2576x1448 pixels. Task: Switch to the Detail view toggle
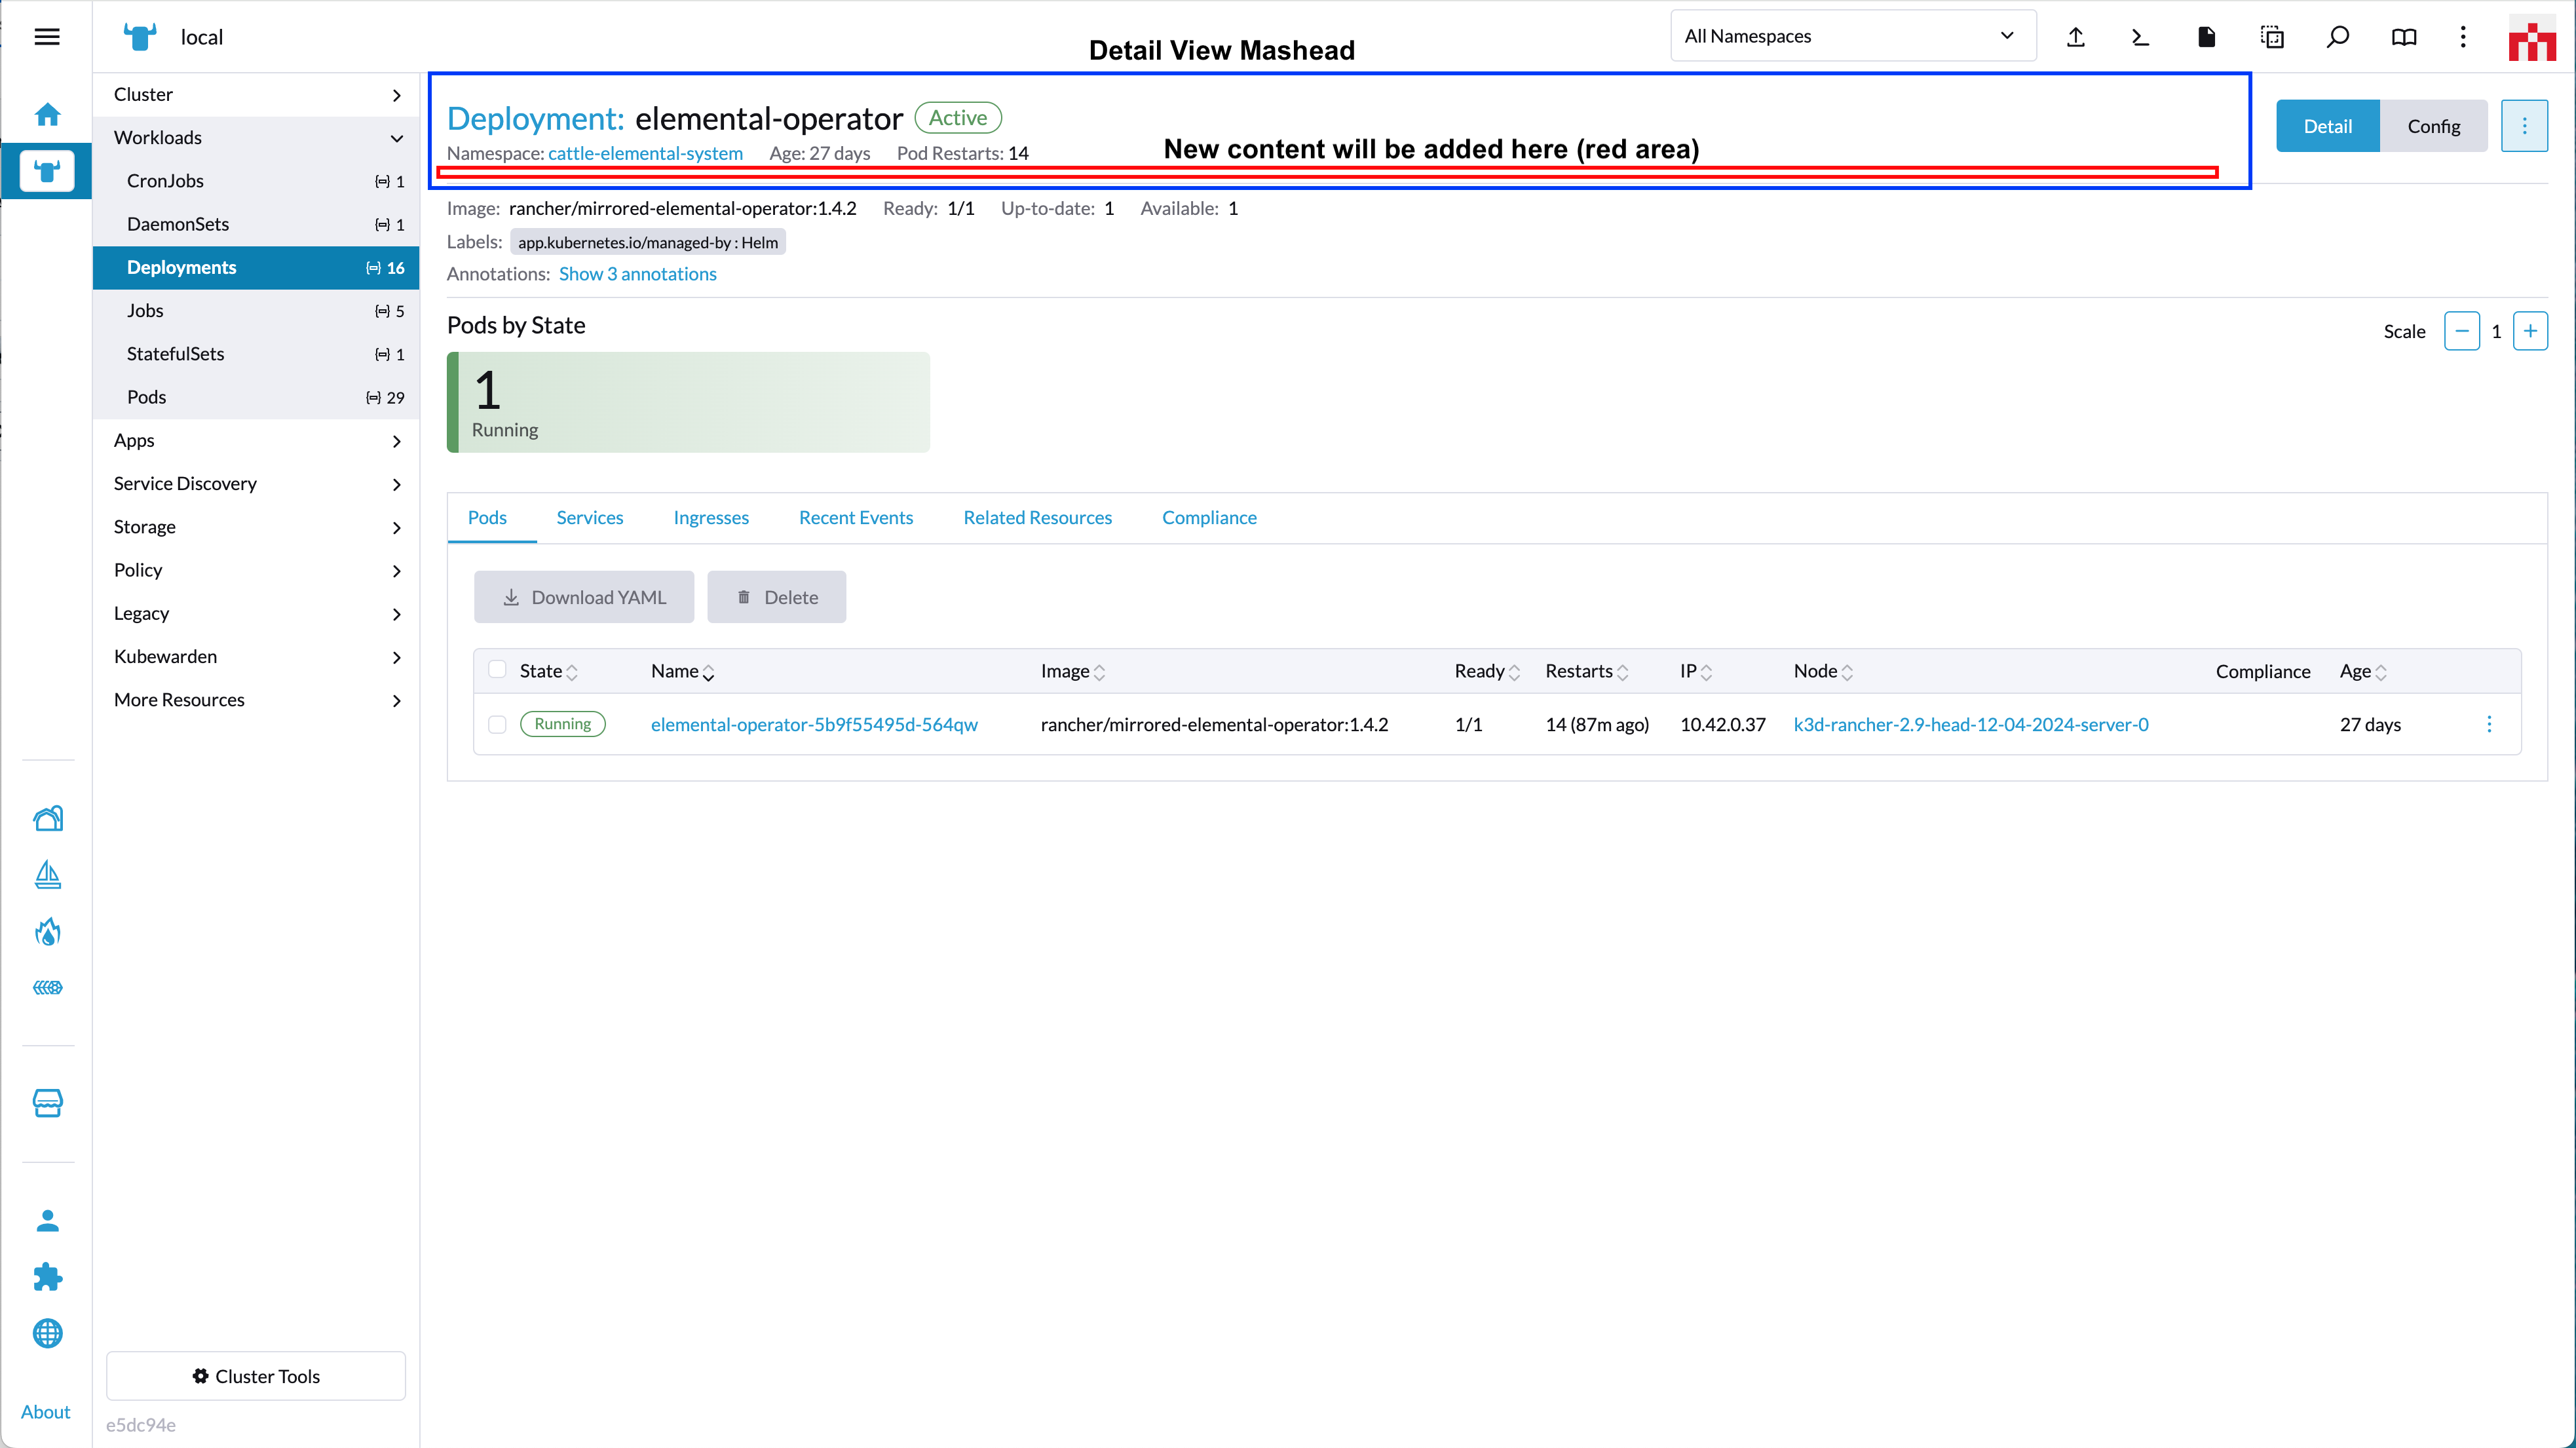tap(2328, 126)
